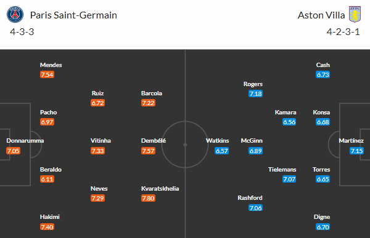Select Barcola's player name
Image resolution: width=370 pixels, height=238 pixels.
pyautogui.click(x=152, y=93)
